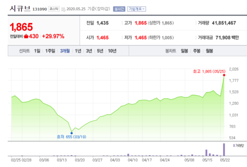247x167 pixels.
Task: Switch chart range to 1년
Action: (78, 51)
